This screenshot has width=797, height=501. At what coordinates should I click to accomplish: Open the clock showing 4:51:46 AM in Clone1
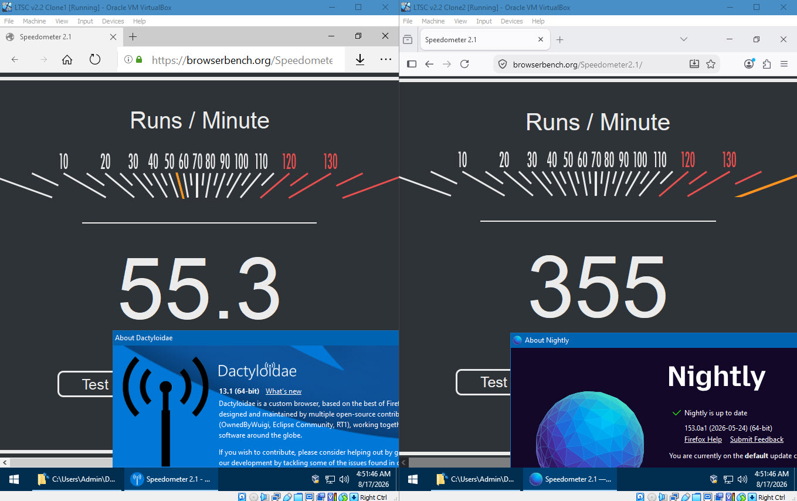(x=372, y=479)
